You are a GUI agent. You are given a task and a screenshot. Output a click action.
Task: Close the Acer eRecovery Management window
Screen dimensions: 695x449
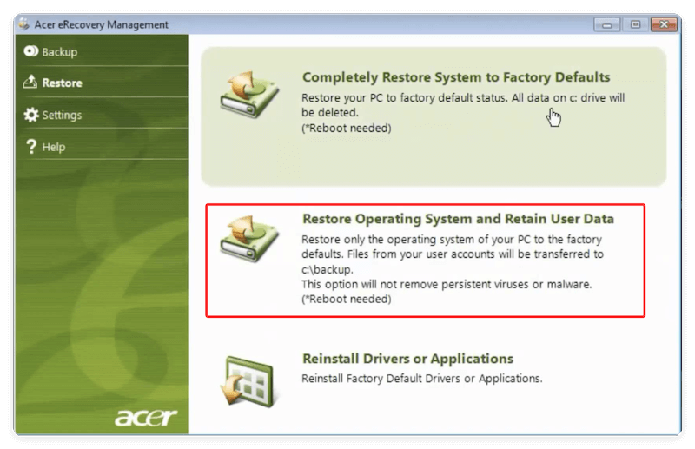pos(664,24)
